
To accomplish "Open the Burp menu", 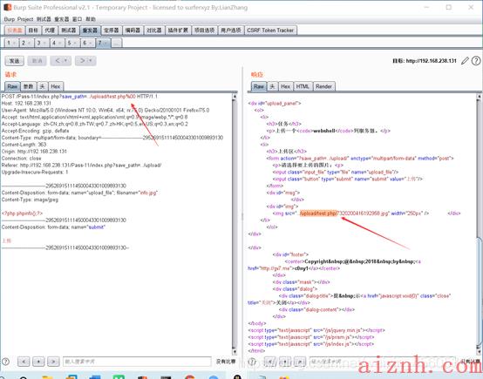I will (10, 19).
